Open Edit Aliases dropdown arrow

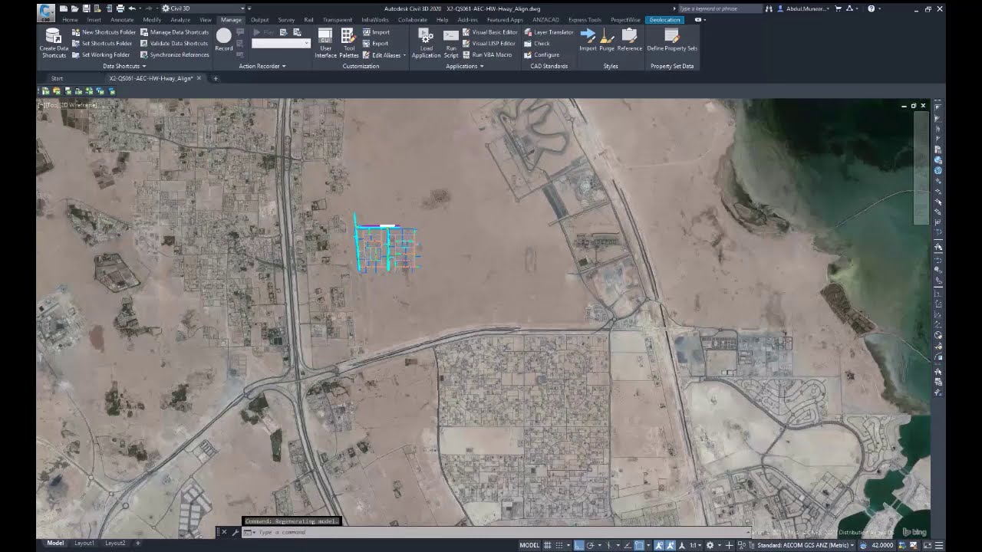pos(405,55)
